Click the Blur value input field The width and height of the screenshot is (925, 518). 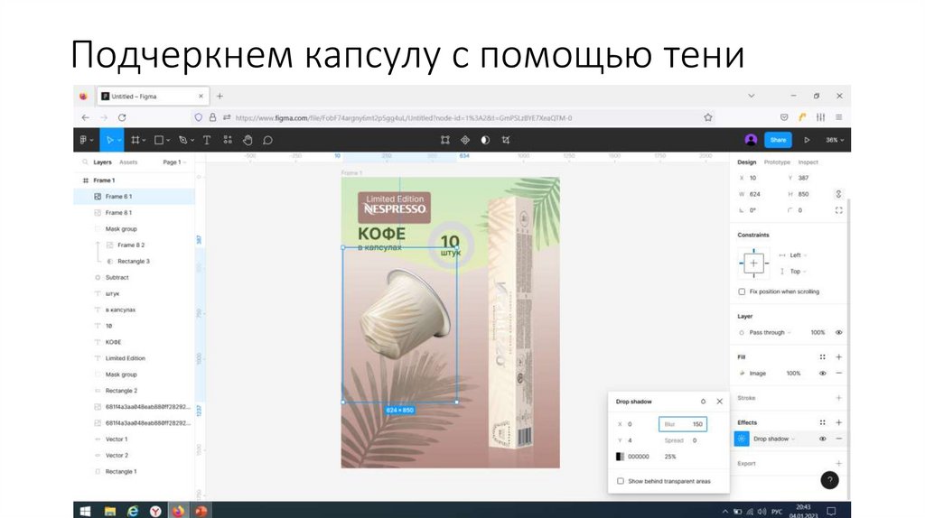pyautogui.click(x=683, y=424)
